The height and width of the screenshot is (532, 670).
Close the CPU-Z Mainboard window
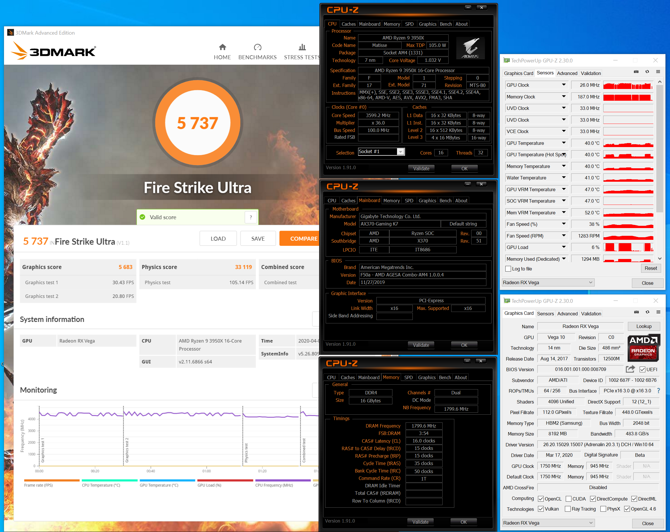481,184
